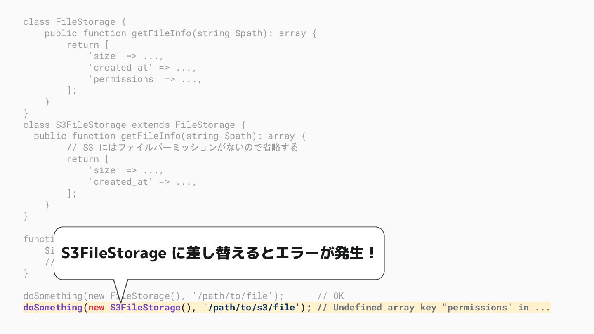Click the first getFileInfo function declaration
The image size is (594, 334).
point(181,33)
